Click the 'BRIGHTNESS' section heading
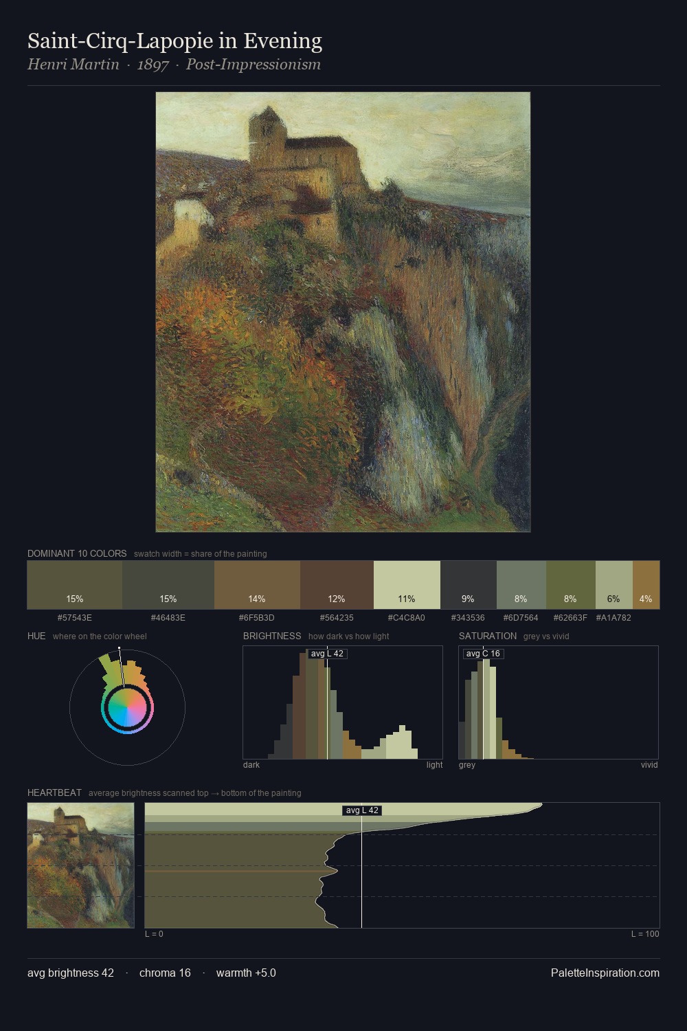 pos(272,636)
